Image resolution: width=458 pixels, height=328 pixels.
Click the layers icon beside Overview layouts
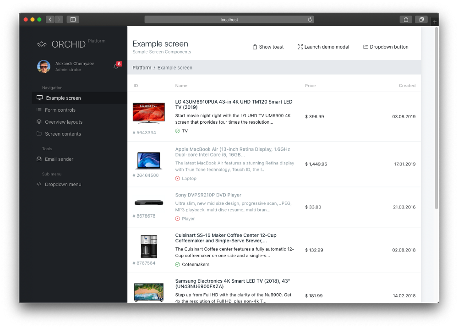point(39,121)
